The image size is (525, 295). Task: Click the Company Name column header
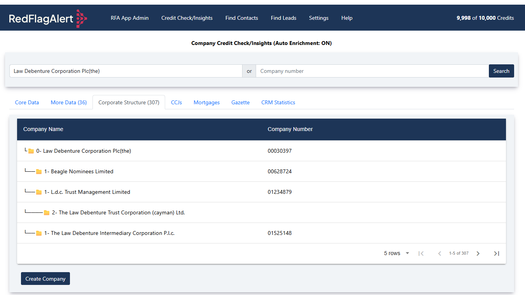point(43,129)
